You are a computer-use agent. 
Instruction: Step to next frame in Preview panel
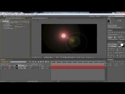click(x=115, y=32)
